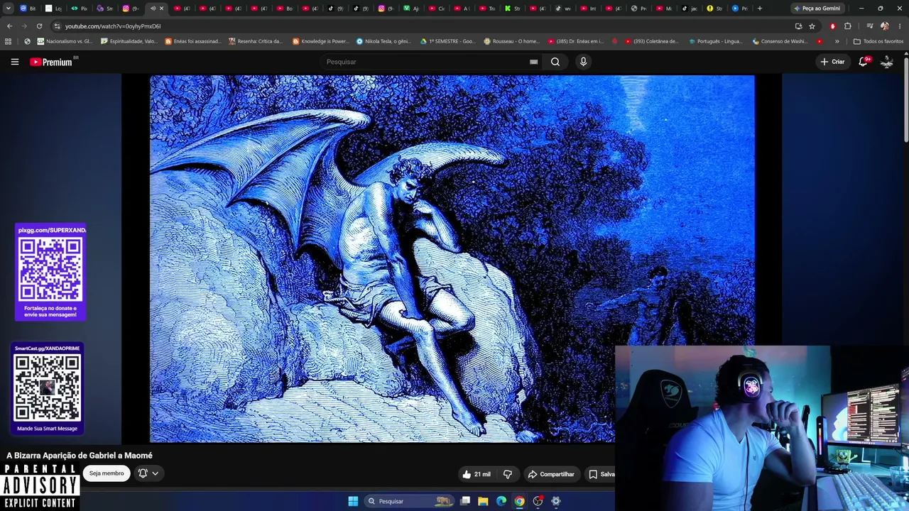Image resolution: width=909 pixels, height=511 pixels.
Task: Go to YouTube Premium home logo
Action: [x=52, y=62]
